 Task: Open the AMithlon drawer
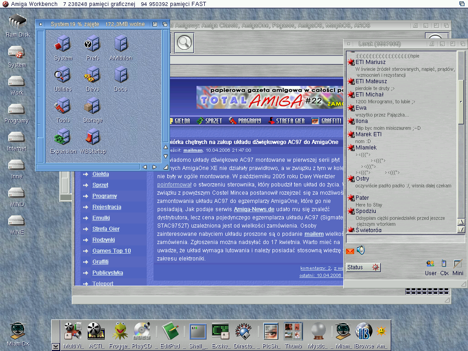(x=121, y=48)
